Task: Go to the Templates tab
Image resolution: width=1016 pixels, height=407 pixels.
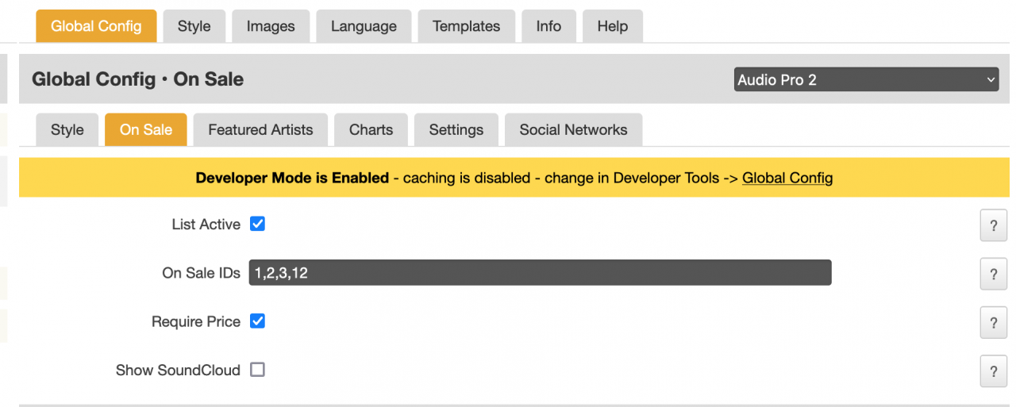Action: pyautogui.click(x=466, y=26)
